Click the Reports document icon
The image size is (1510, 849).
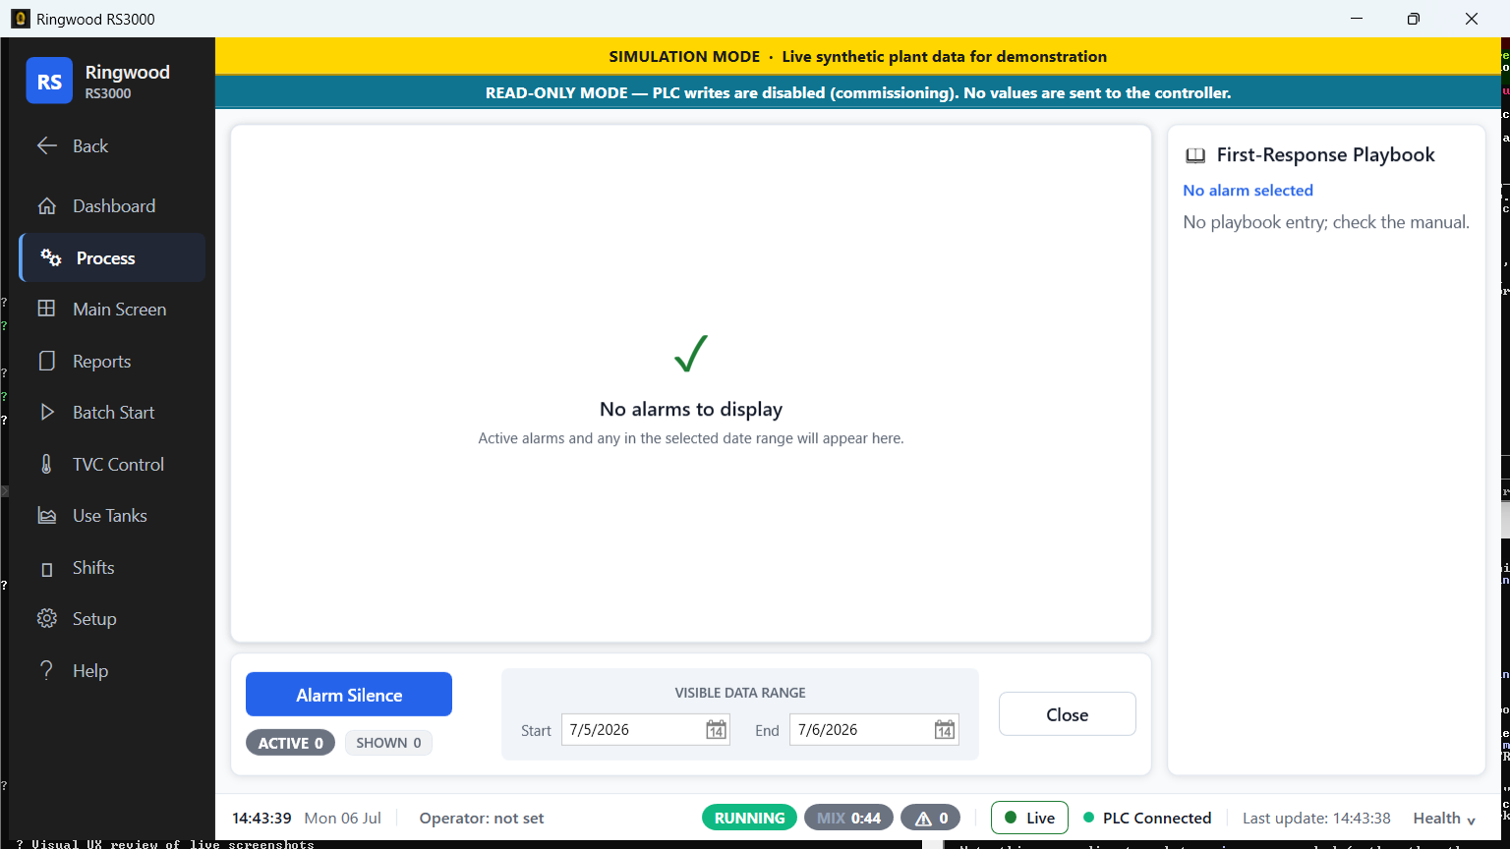[x=46, y=361]
